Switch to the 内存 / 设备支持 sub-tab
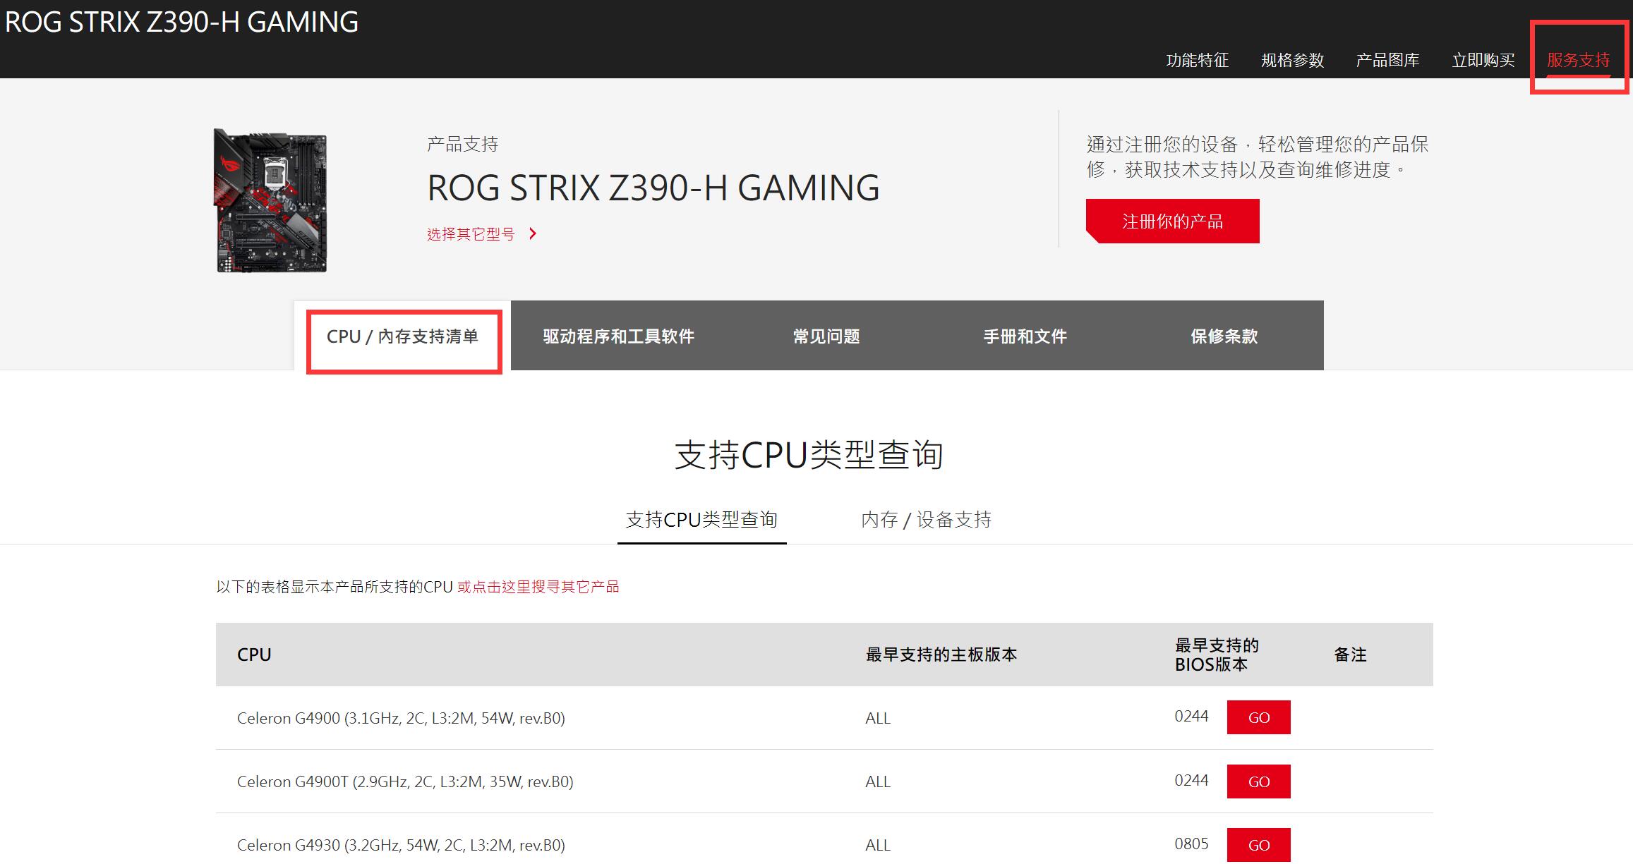This screenshot has width=1633, height=864. coord(927,520)
